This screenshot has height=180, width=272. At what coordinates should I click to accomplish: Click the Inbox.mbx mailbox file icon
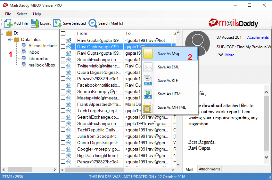pos(24,58)
